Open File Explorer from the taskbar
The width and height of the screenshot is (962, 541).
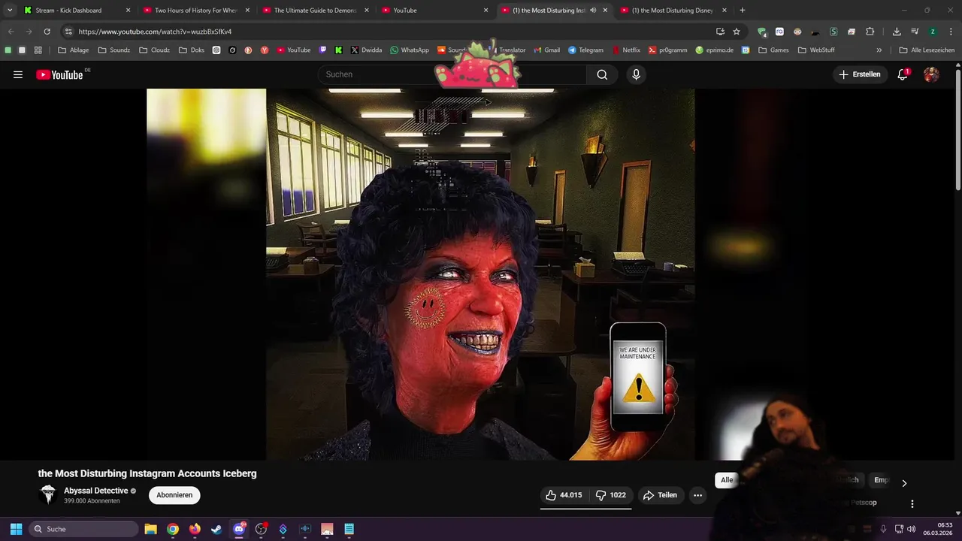click(x=150, y=529)
